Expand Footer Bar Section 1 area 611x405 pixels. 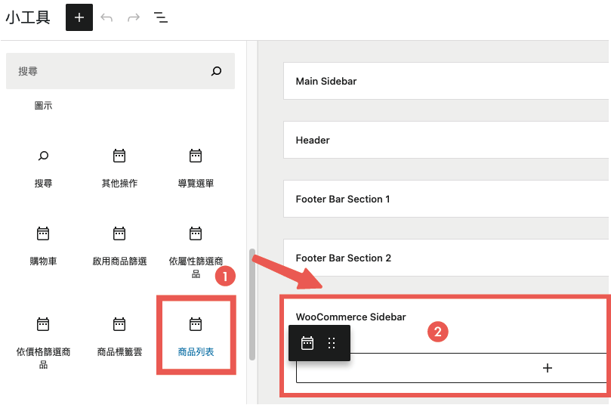[x=446, y=199]
